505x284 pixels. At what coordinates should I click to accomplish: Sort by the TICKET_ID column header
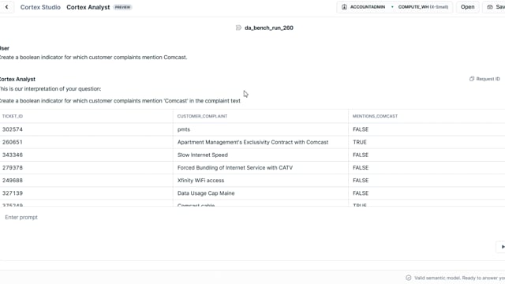[x=13, y=116]
